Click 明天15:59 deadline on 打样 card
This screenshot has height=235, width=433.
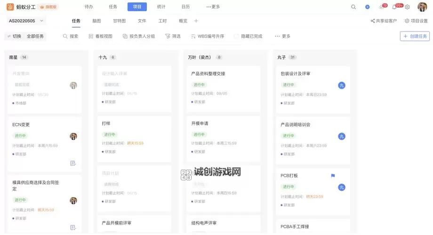click(x=136, y=143)
